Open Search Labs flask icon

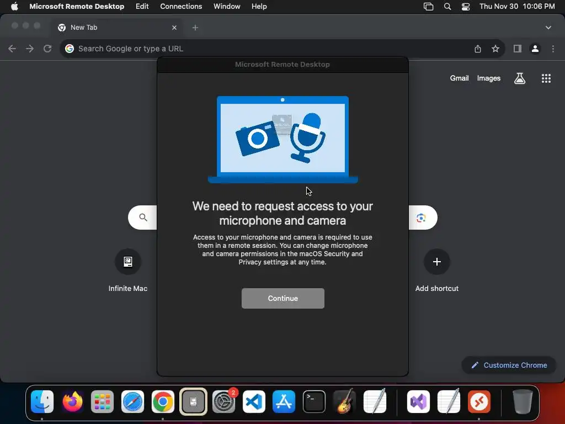[x=520, y=78]
